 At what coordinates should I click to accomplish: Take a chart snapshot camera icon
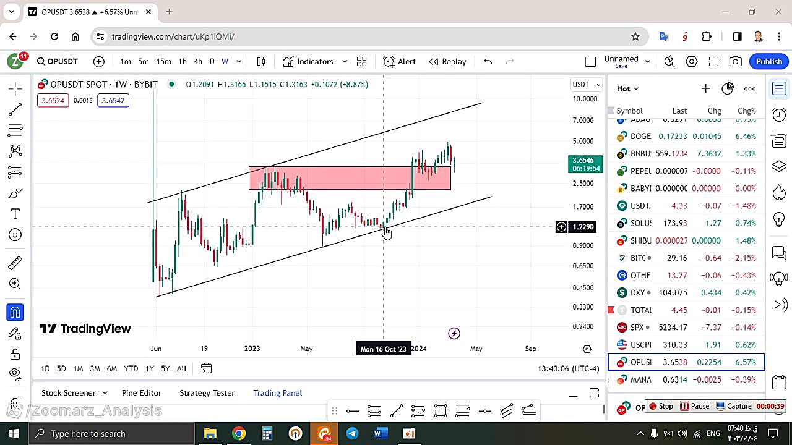point(736,61)
